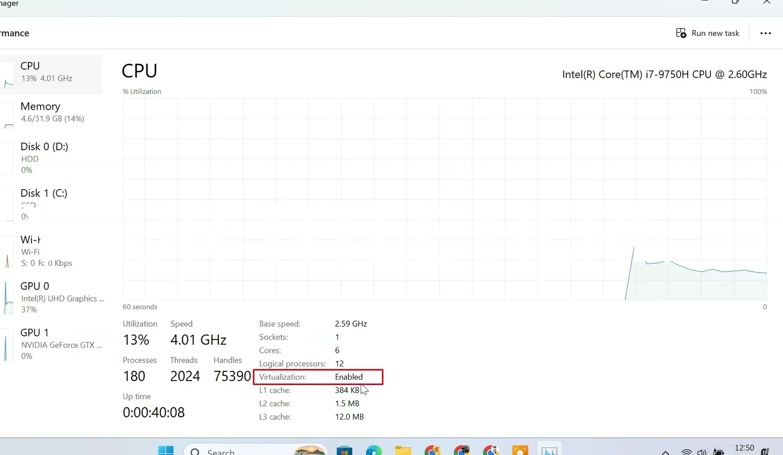Open the three-dot more options menu
The image size is (783, 455).
[765, 33]
